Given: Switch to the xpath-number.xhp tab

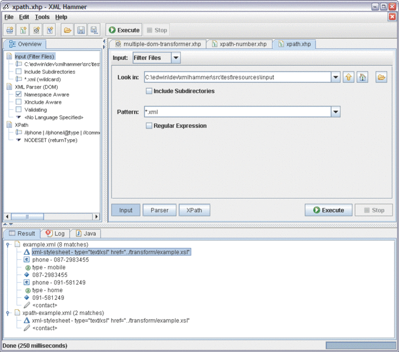Looking at the screenshot, I should (x=239, y=44).
